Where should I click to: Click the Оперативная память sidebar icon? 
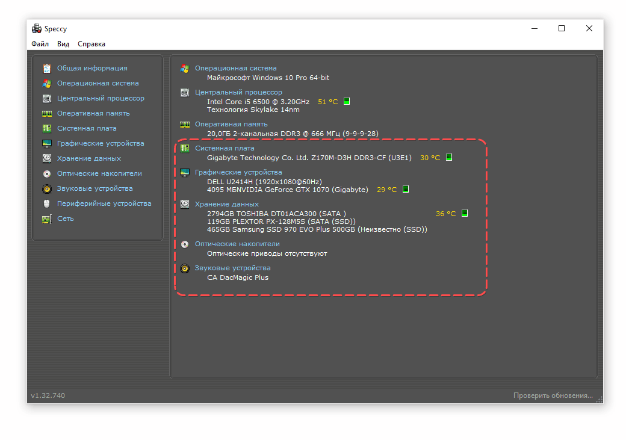(x=46, y=114)
